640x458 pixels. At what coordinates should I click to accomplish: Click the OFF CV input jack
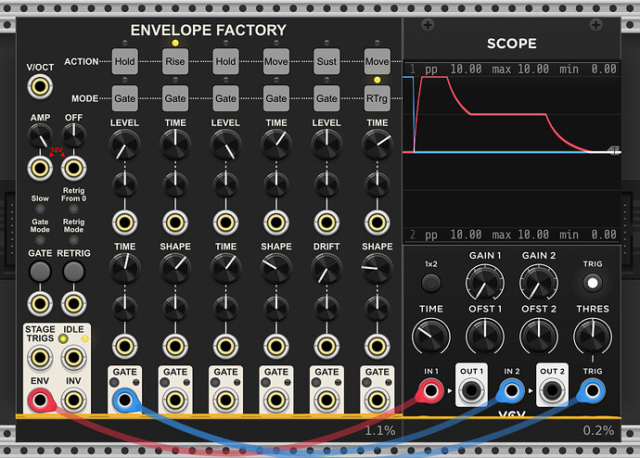[x=73, y=168]
